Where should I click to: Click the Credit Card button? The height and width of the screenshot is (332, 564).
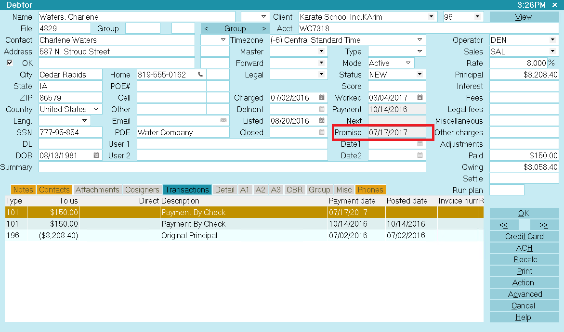pos(524,236)
